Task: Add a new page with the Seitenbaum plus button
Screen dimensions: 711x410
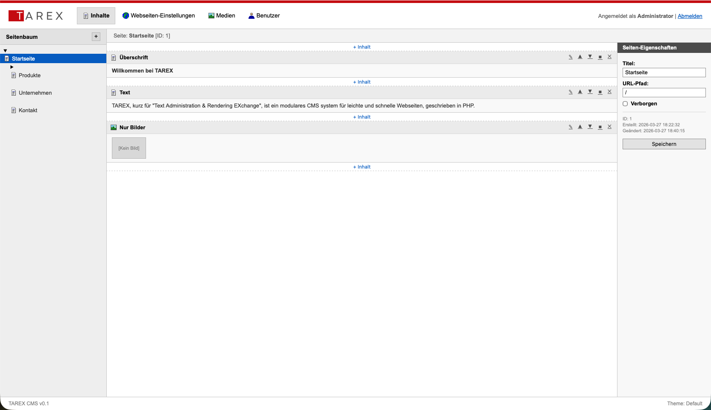Action: tap(96, 37)
